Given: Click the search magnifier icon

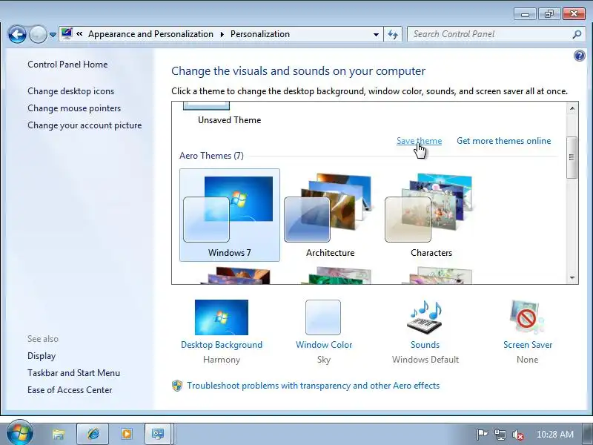Looking at the screenshot, I should tap(577, 34).
